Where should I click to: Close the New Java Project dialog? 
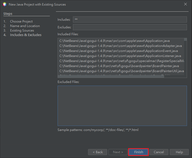186,4
